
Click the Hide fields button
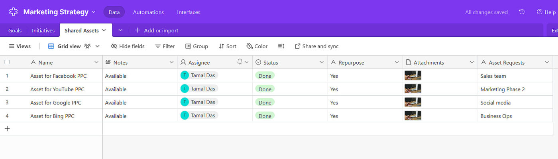coord(128,46)
